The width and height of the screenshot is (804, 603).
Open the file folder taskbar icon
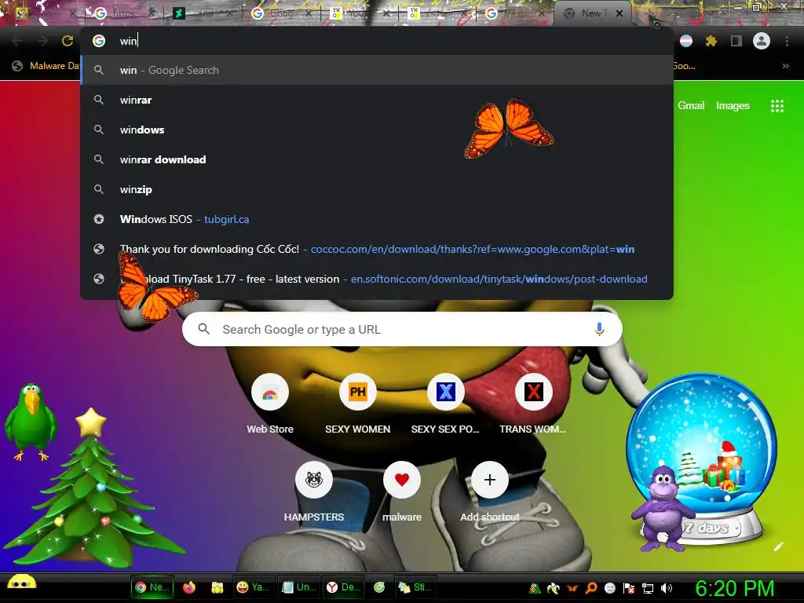click(x=217, y=587)
